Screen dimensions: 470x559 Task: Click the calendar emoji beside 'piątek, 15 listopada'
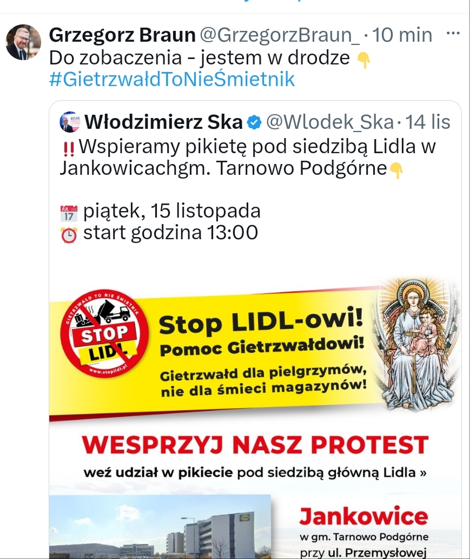69,213
